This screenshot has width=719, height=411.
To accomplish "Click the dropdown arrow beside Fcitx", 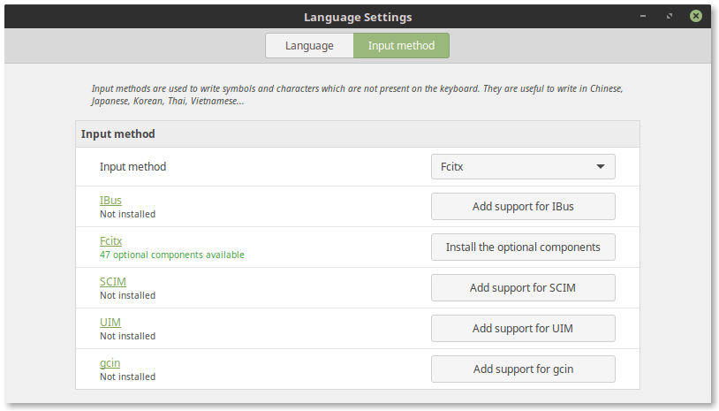I will coord(600,166).
